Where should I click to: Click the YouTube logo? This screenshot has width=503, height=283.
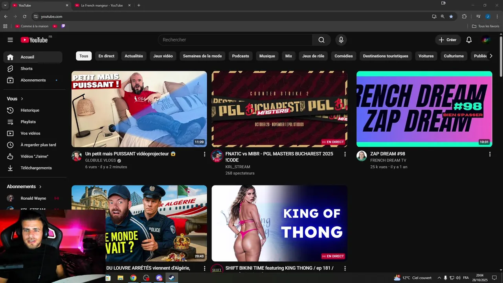click(x=35, y=40)
